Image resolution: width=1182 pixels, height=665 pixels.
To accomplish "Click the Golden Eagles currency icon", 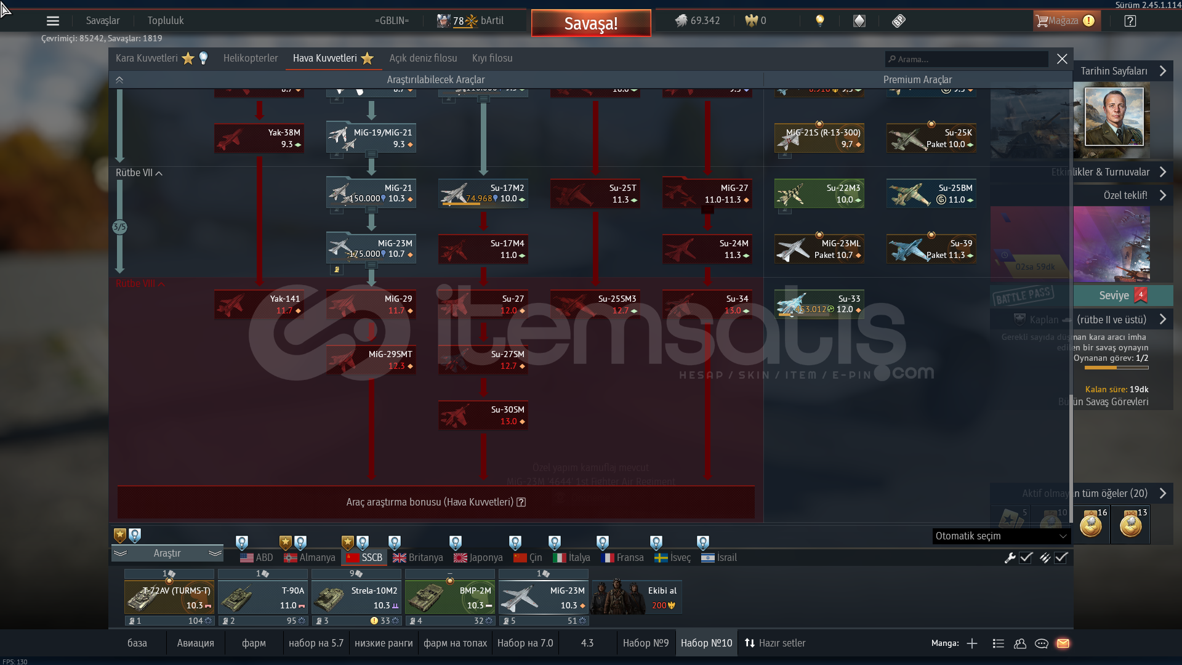I will pyautogui.click(x=751, y=21).
